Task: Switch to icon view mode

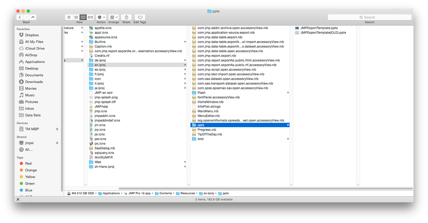Action: tap(69, 17)
